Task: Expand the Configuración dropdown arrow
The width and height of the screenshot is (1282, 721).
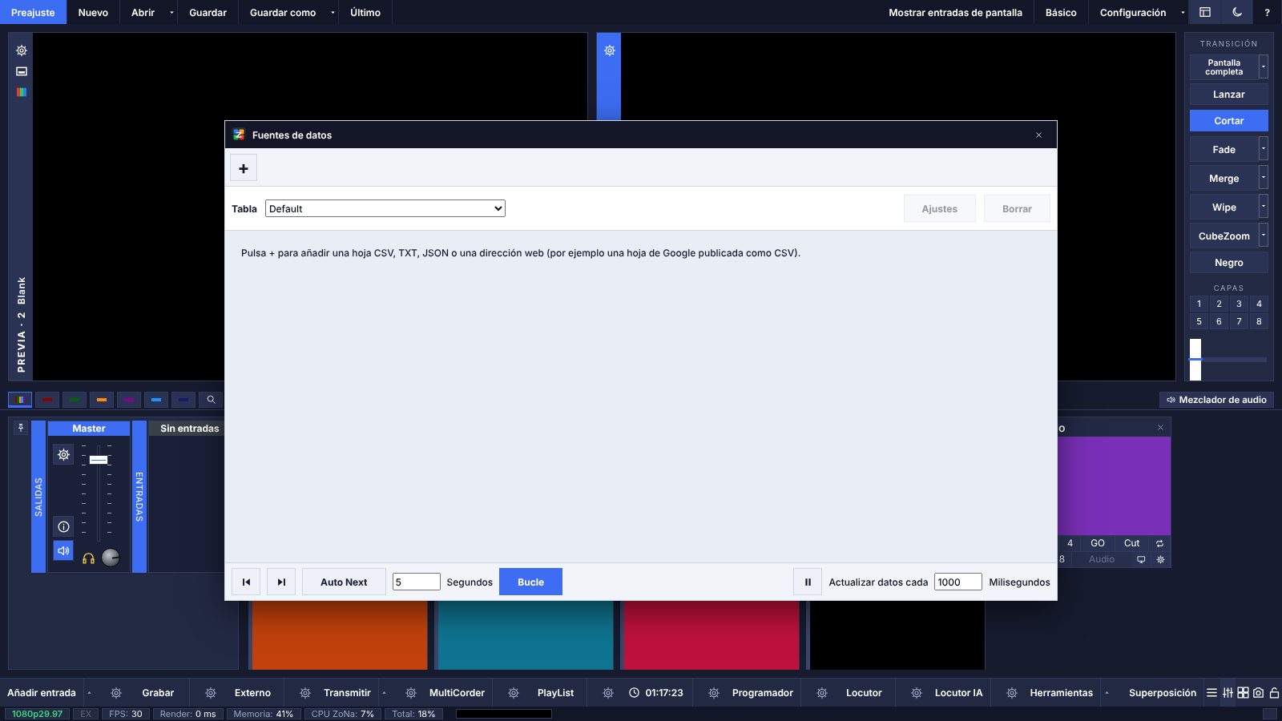Action: point(1183,12)
